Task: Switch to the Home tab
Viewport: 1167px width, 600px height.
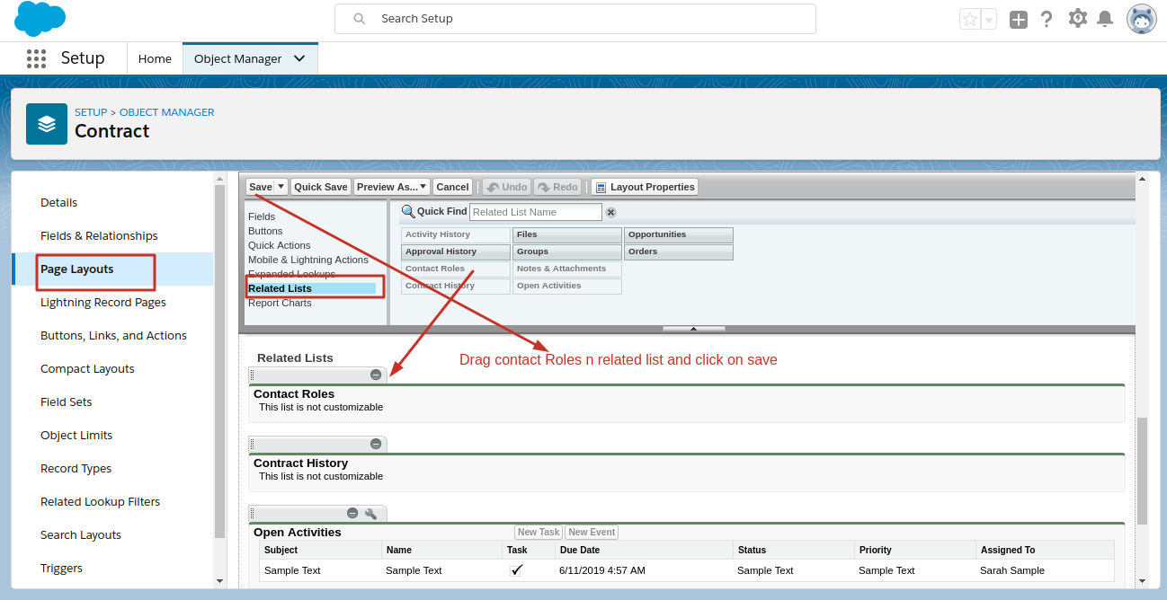Action: (155, 58)
